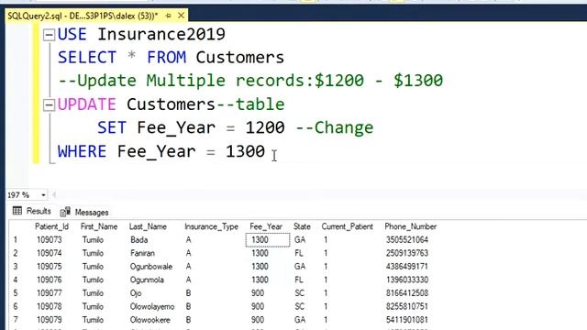Click Patient_Id cell 109077
This screenshot has width=587, height=330.
pos(49,293)
